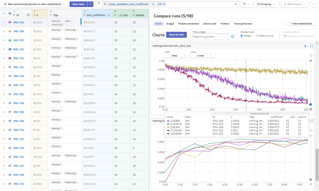Open the search runs magnifier
Image resolution: width=319 pixels, height=191 pixels.
[x=245, y=4]
